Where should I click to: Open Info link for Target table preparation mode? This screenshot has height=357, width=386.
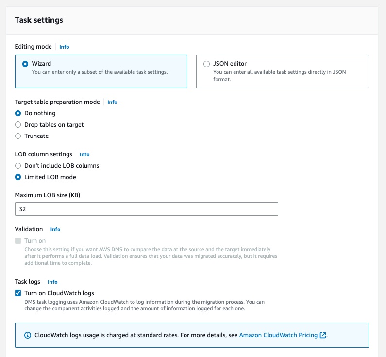[x=112, y=102]
